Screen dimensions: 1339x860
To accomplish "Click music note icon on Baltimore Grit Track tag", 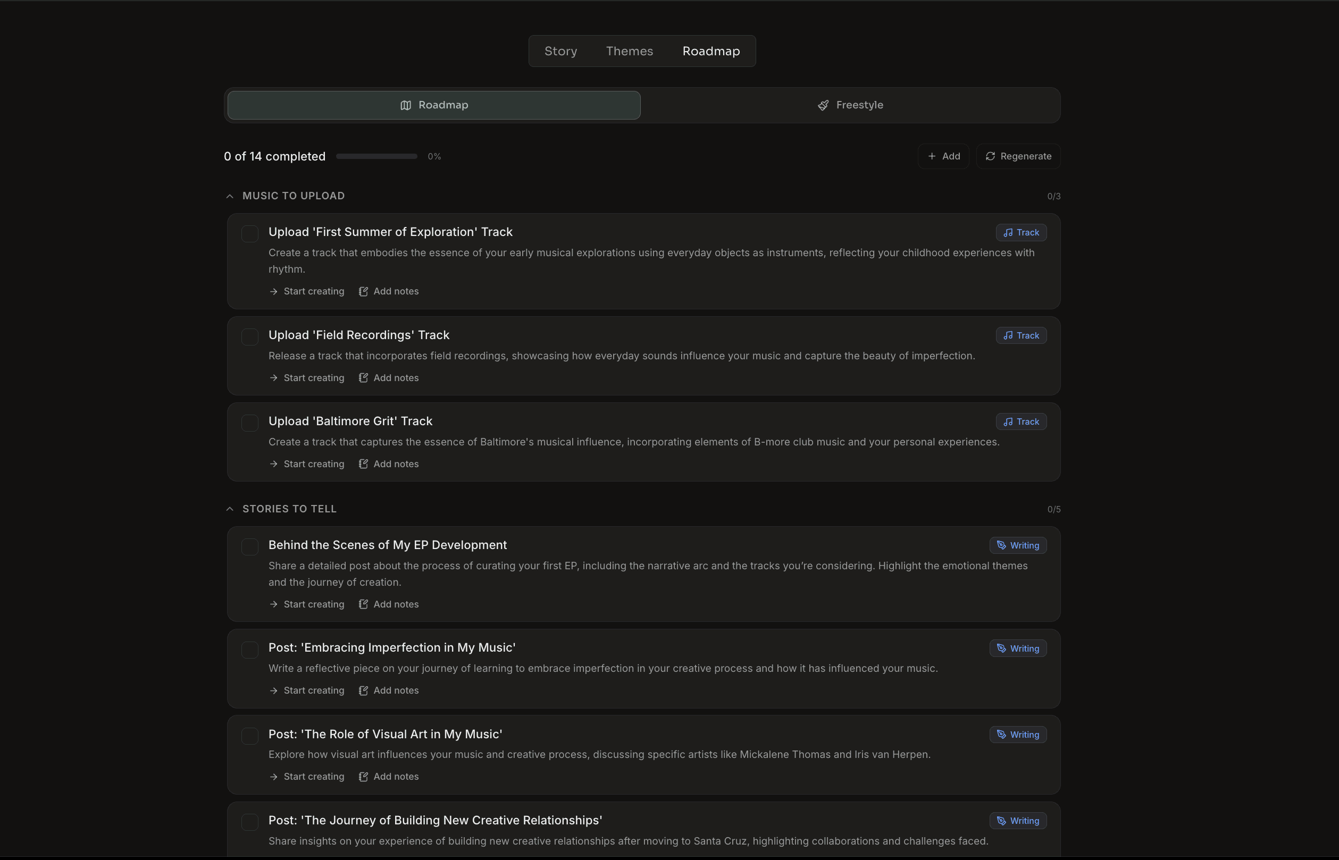I will pos(1008,421).
